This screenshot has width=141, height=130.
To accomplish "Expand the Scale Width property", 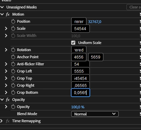I will click(x=6, y=36).
